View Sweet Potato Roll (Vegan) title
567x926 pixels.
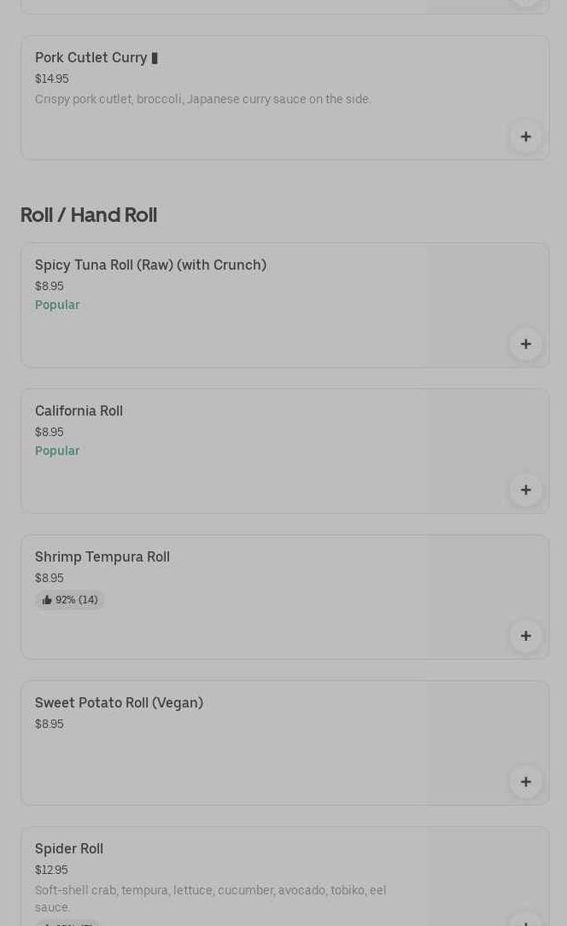point(119,703)
